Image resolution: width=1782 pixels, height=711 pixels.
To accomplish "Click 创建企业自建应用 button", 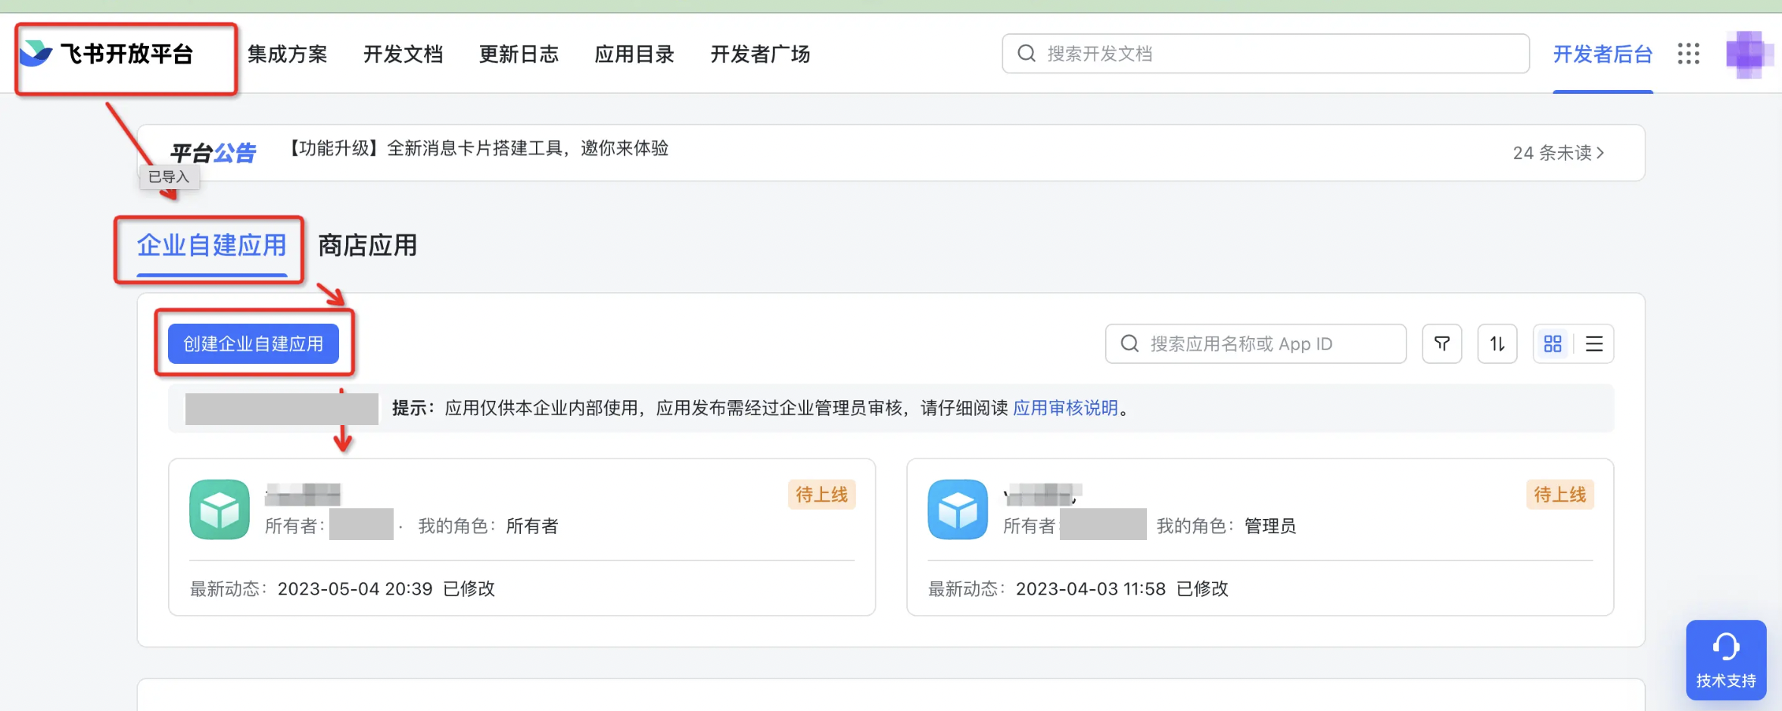I will pos(254,344).
